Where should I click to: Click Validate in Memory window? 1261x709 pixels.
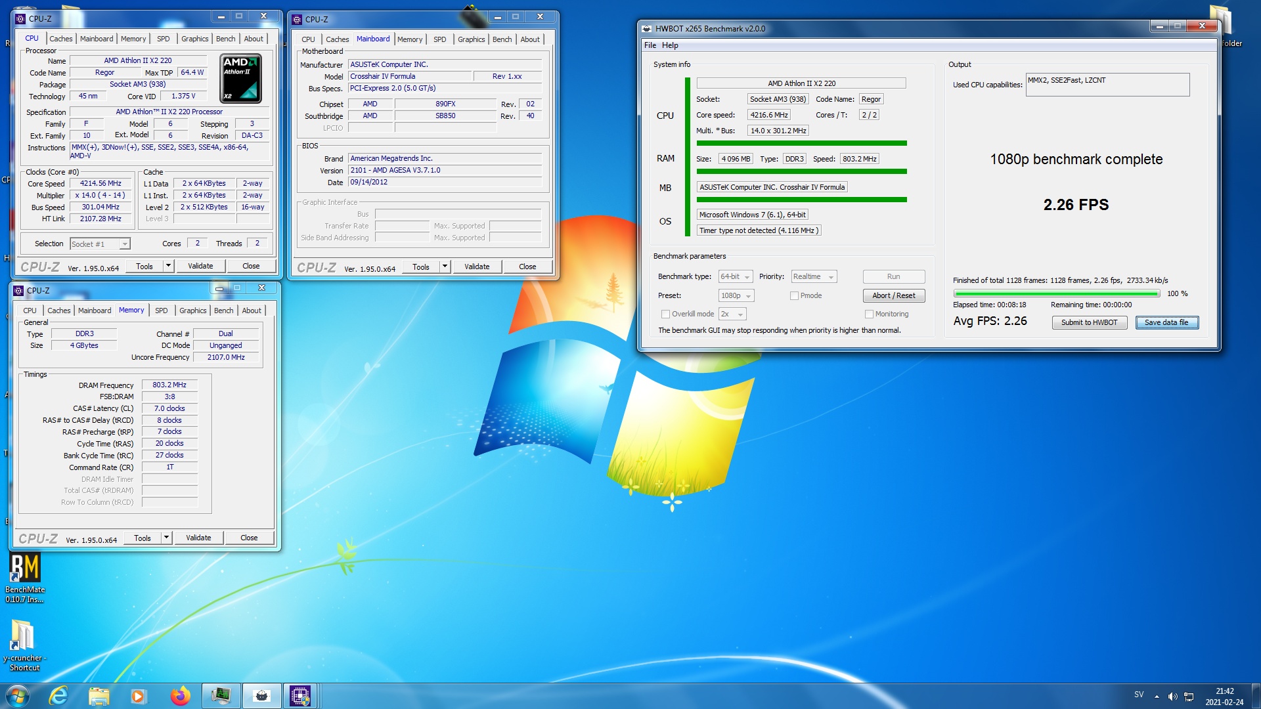tap(198, 538)
